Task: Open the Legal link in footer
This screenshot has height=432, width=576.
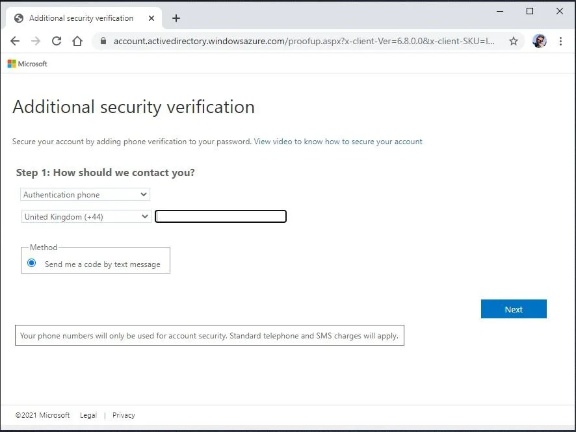Action: (88, 415)
